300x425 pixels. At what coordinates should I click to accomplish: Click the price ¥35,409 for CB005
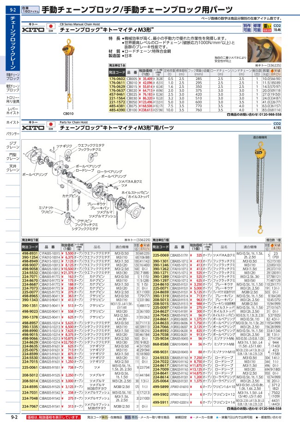pos(146,79)
